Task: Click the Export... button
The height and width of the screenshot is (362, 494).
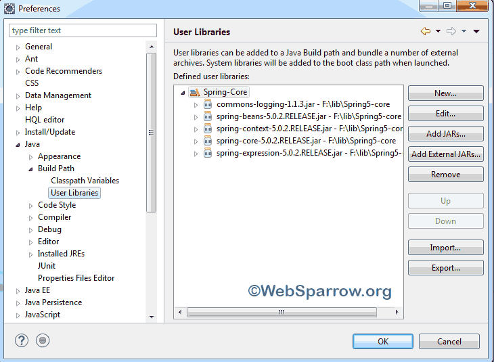Action: point(445,268)
